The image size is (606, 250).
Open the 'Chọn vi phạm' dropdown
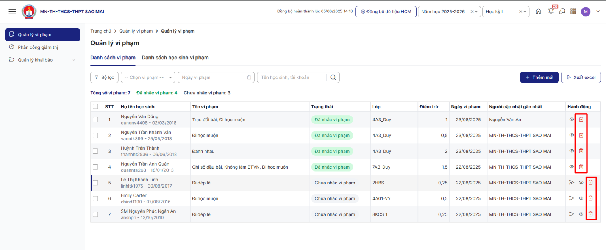[148, 77]
